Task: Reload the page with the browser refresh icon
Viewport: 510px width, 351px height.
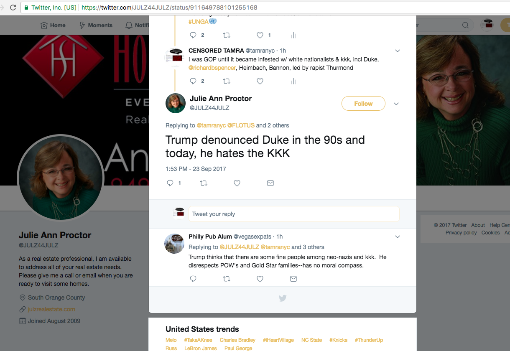Action: 13,8
